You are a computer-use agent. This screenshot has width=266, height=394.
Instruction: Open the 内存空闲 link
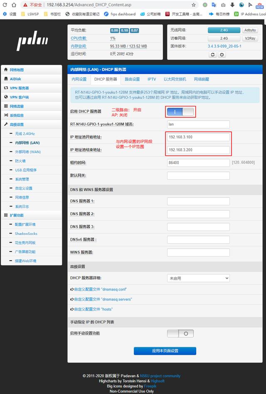pyautogui.click(x=79, y=46)
